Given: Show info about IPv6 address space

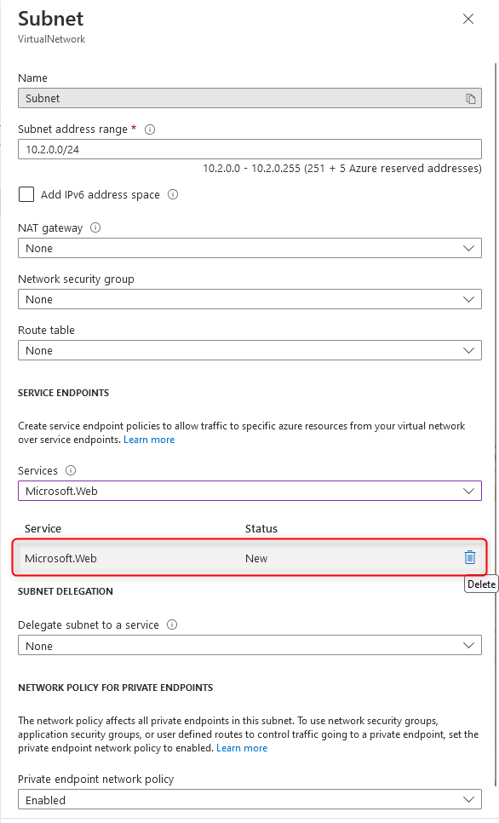Looking at the screenshot, I should [173, 195].
